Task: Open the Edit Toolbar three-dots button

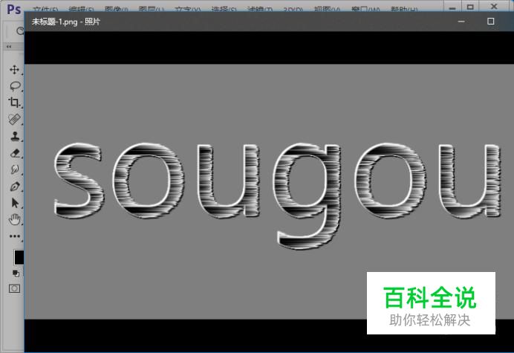Action: click(14, 236)
